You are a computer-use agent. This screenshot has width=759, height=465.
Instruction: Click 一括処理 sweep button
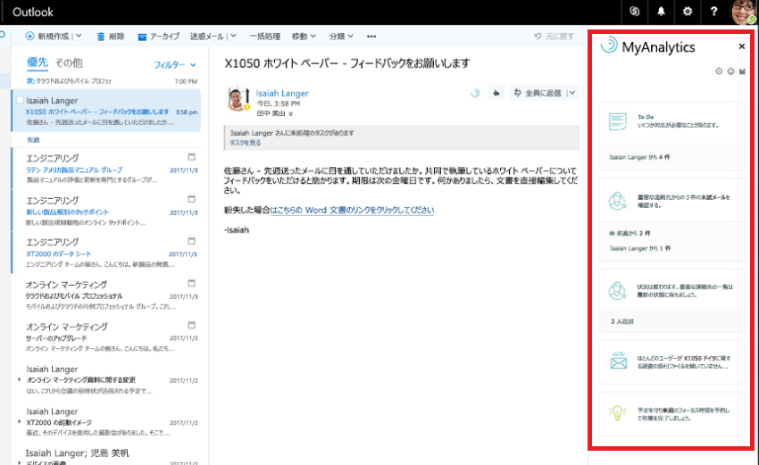[x=265, y=37]
